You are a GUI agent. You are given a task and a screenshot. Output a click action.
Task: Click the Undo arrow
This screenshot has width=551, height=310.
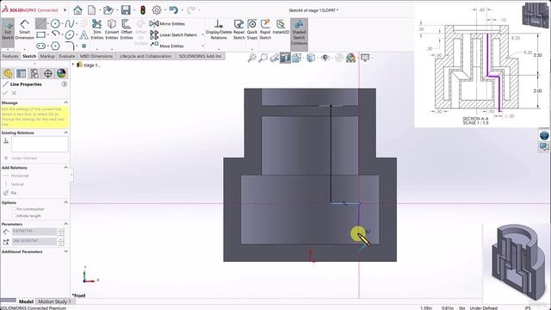[173, 9]
